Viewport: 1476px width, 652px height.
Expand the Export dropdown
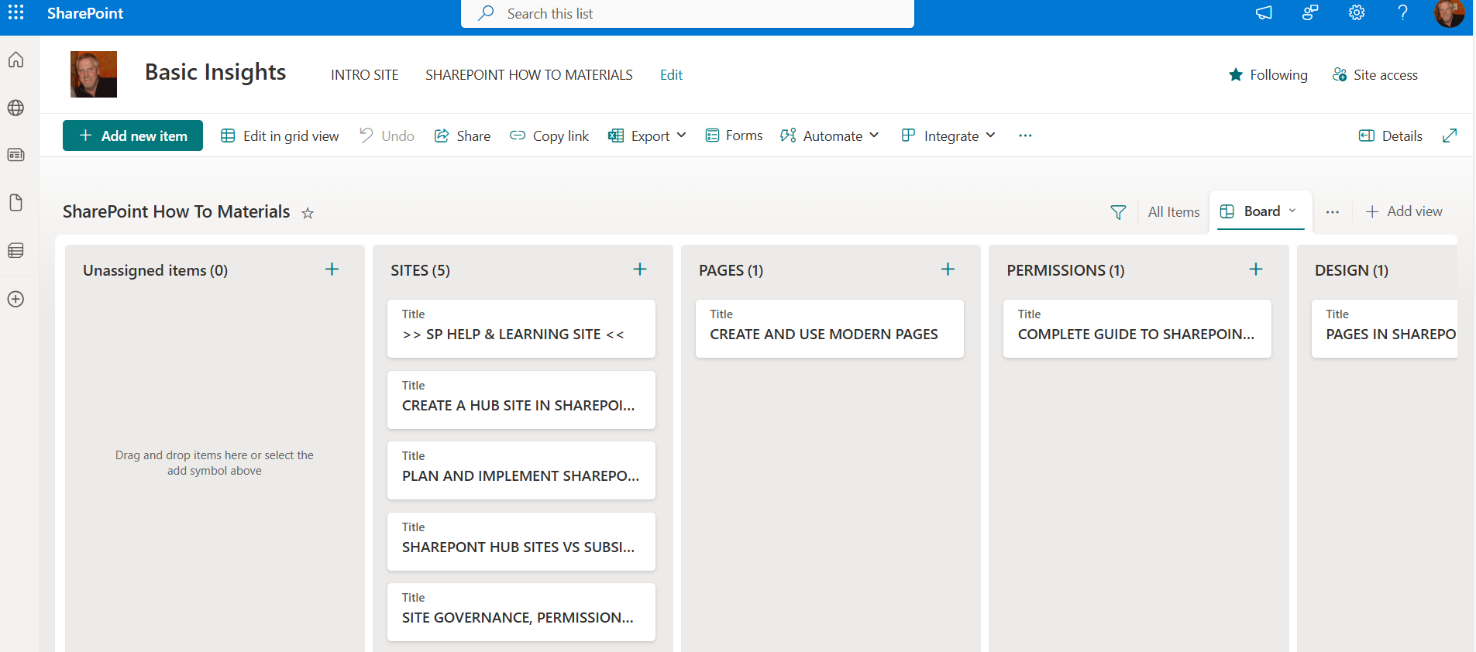648,136
